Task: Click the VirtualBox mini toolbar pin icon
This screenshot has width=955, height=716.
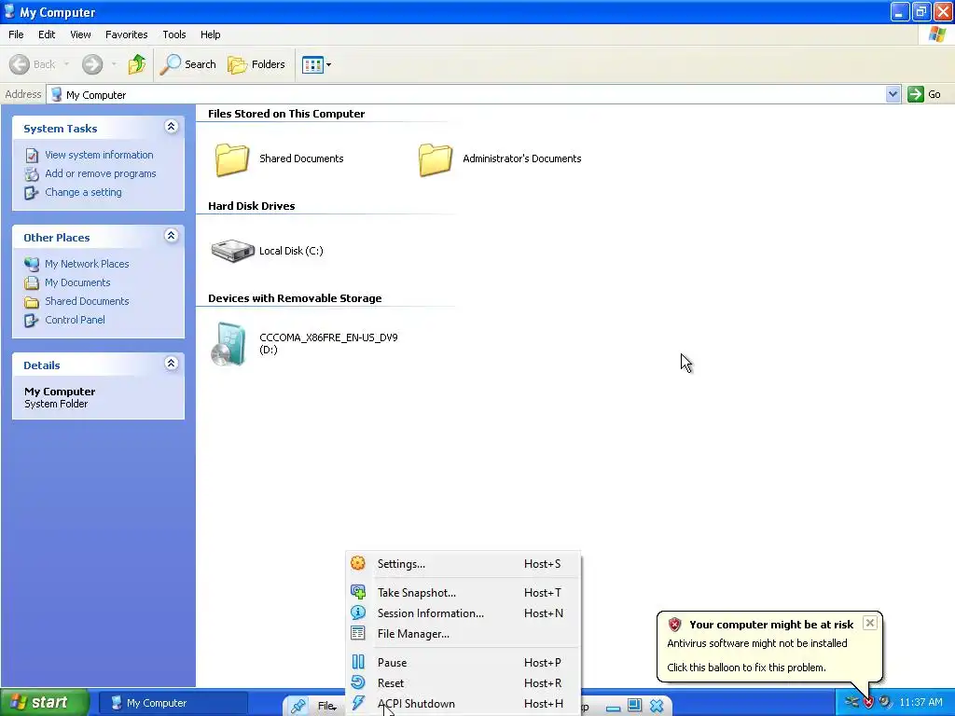Action: [298, 706]
